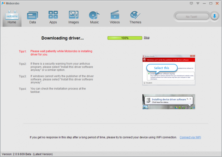Open the Music tab

click(94, 17)
